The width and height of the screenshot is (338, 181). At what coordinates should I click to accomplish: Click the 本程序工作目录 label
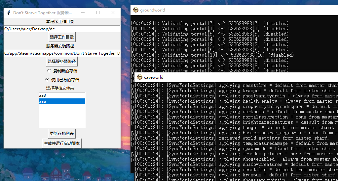coord(61,22)
